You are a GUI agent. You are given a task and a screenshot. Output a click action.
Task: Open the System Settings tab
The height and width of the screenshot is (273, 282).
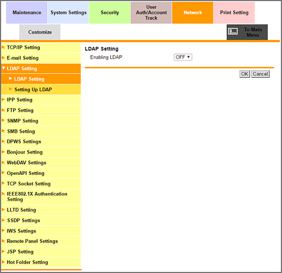point(68,13)
